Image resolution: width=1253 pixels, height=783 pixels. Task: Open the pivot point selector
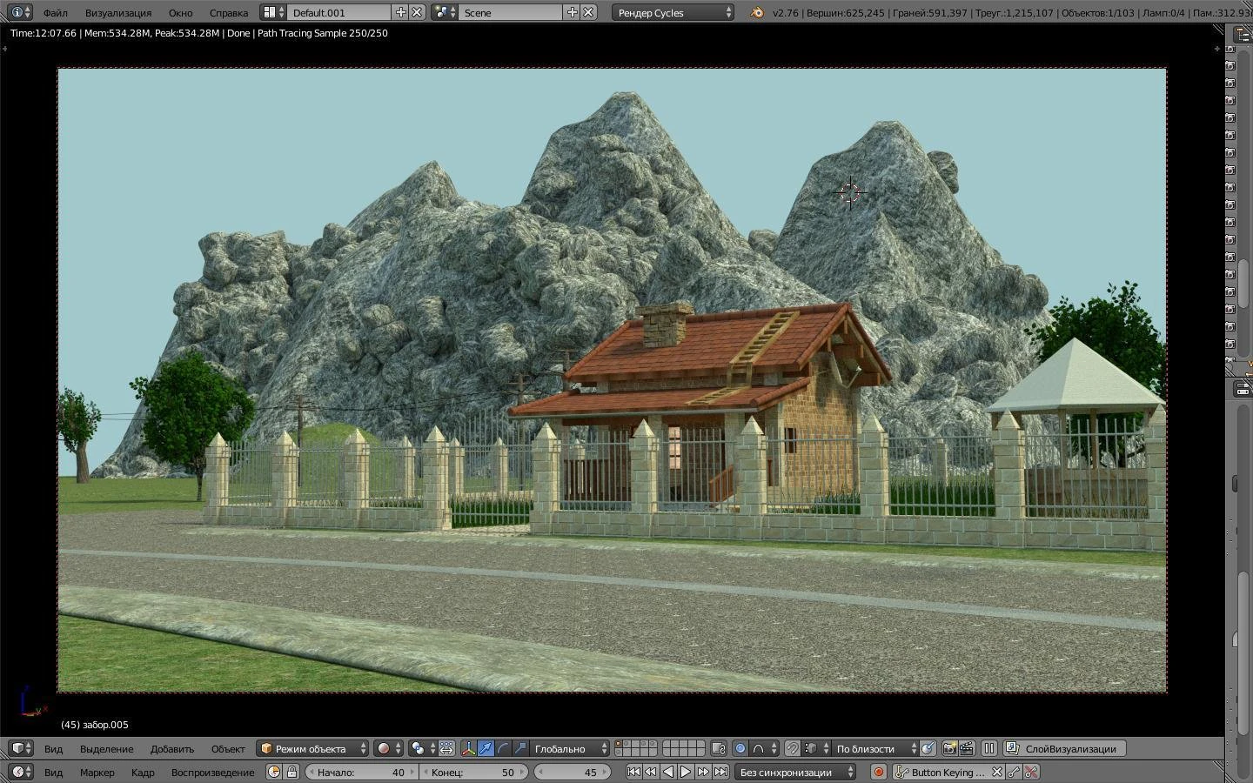pyautogui.click(x=423, y=748)
